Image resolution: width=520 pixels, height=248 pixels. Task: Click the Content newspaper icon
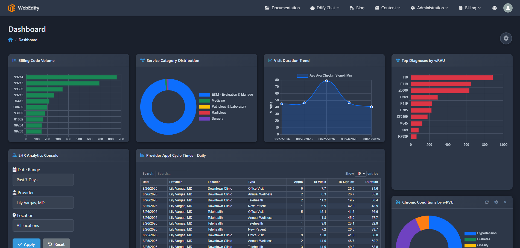click(x=377, y=8)
